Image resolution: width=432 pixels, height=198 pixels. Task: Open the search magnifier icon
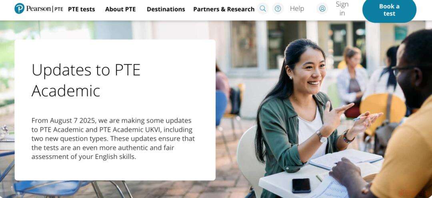tap(263, 9)
